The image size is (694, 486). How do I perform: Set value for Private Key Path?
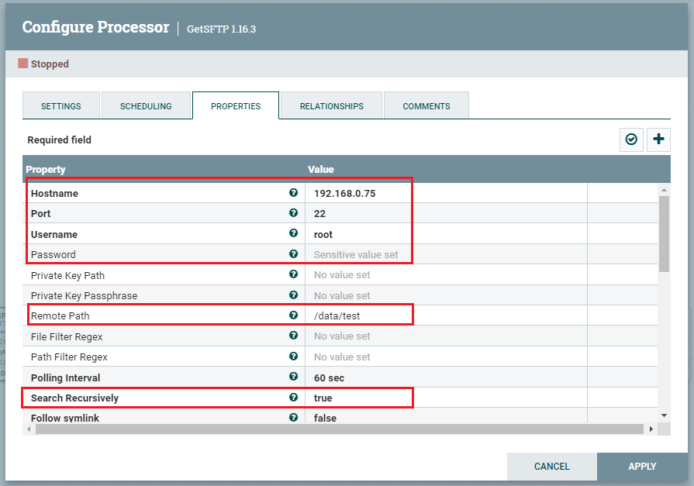(446, 275)
